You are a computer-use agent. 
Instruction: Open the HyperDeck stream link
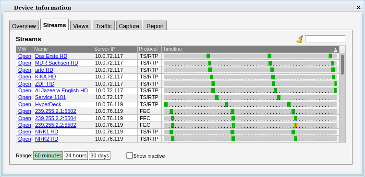tap(48, 104)
